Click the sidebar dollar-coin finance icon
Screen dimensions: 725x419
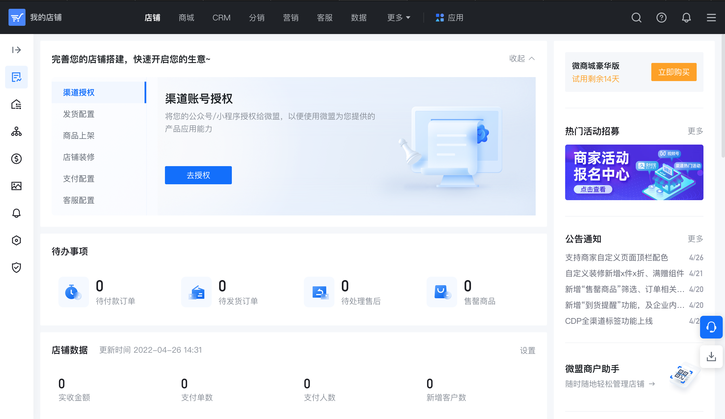[x=16, y=158]
